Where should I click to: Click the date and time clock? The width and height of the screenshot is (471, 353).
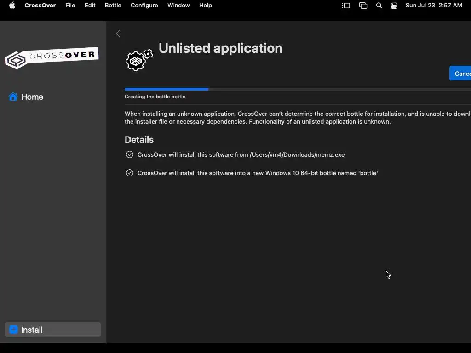pos(434,6)
